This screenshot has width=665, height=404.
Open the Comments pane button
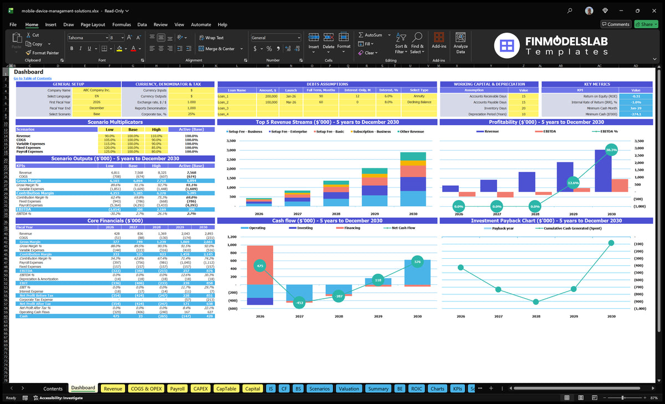coord(616,24)
